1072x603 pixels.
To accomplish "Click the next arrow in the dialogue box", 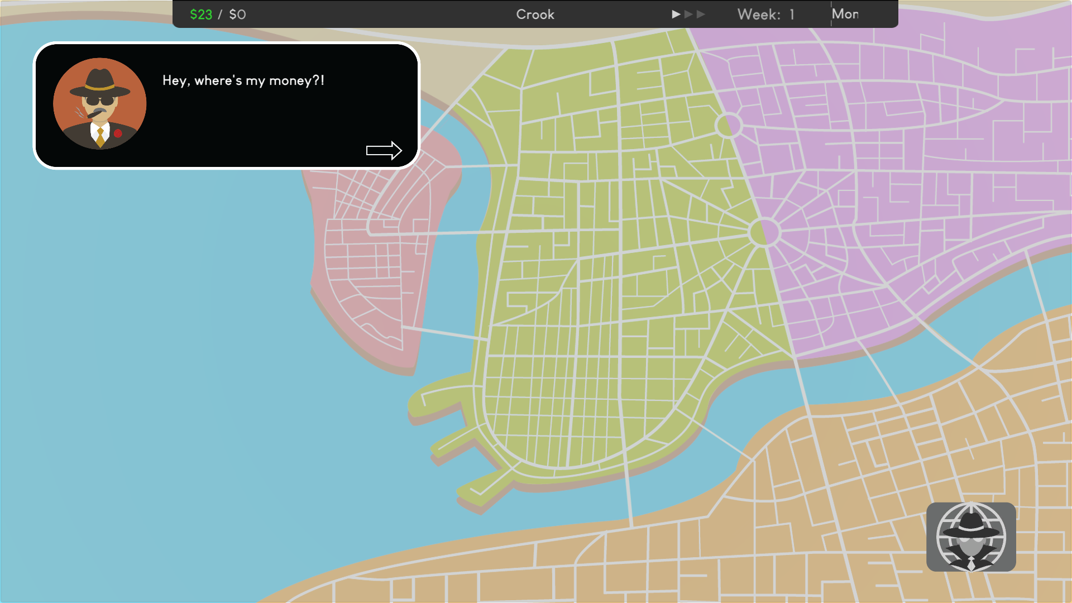I will point(384,150).
